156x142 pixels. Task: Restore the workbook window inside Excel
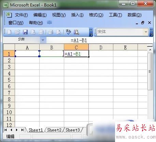[143, 23]
